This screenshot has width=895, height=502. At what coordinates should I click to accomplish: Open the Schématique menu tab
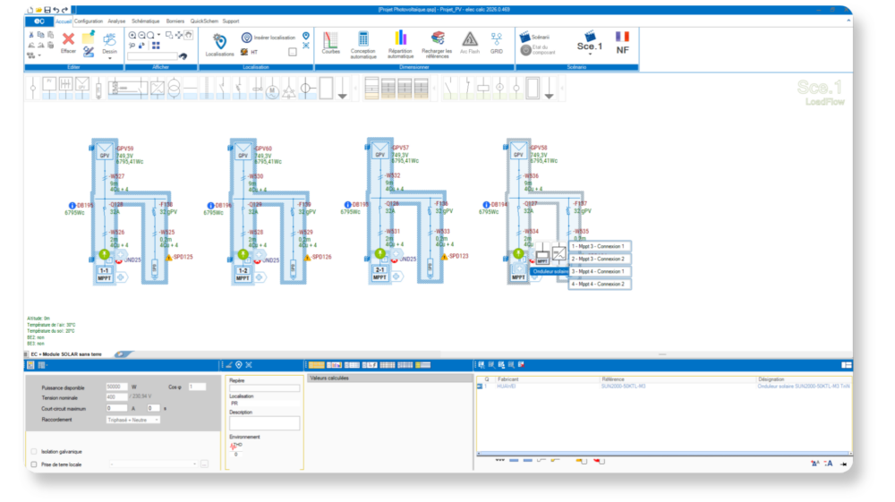click(145, 20)
